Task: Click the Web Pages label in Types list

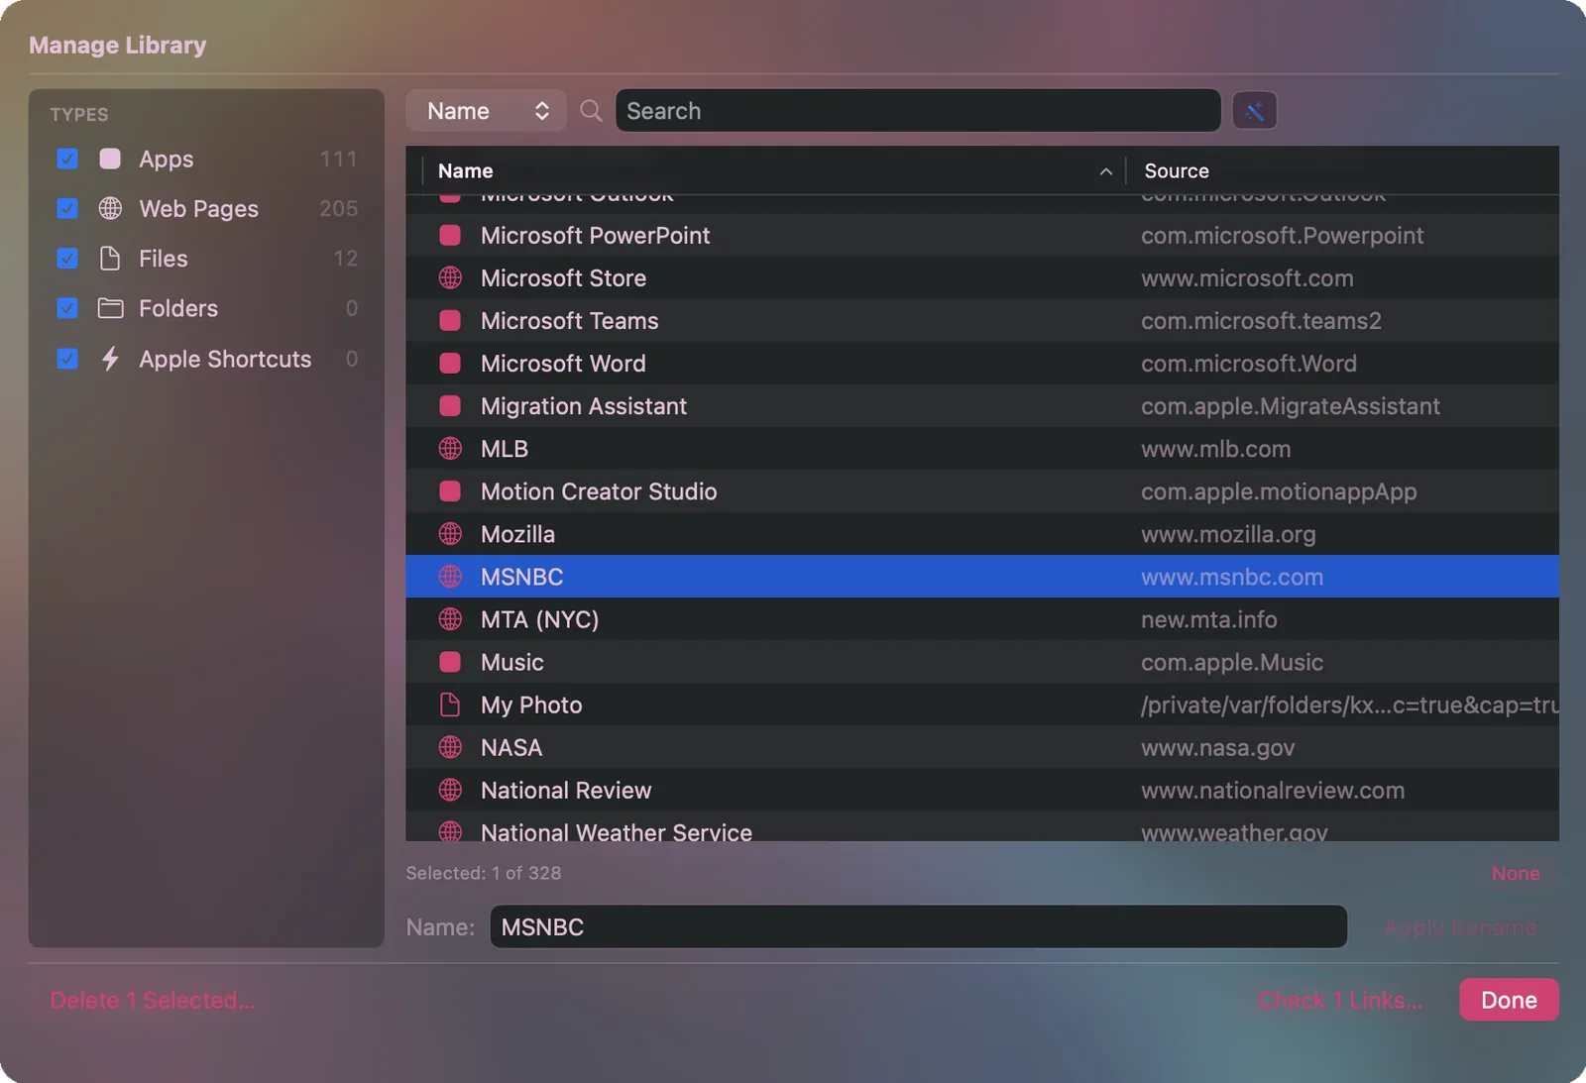Action: point(198,209)
